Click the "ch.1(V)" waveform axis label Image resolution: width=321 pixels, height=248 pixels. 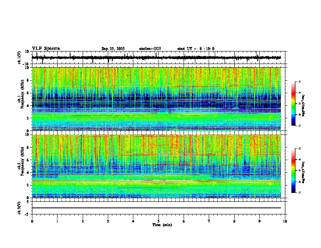19,58
